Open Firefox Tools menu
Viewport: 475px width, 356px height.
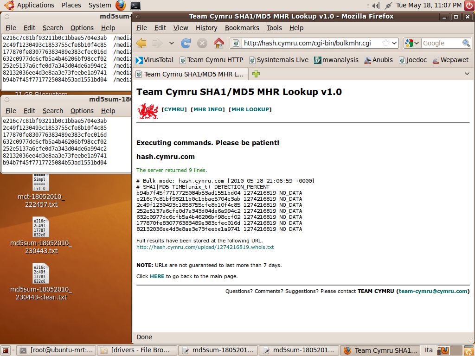coord(274,28)
